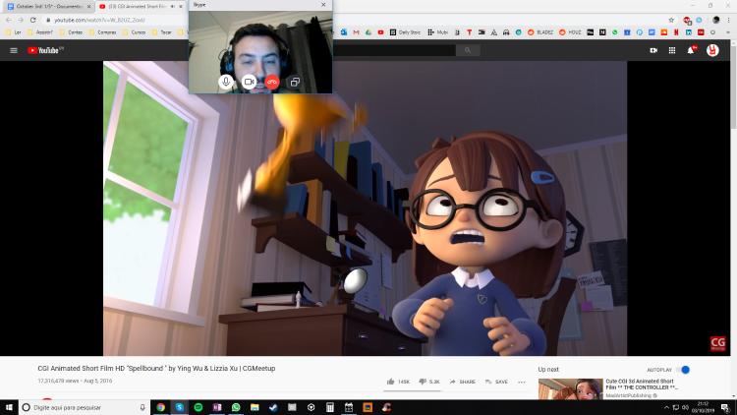This screenshot has height=415, width=737.
Task: Open Gmail bookmark icon
Action: (356, 32)
